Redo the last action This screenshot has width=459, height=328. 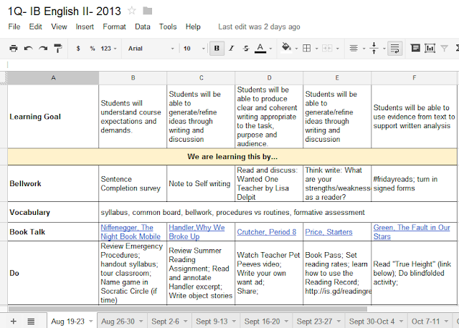tap(43, 48)
